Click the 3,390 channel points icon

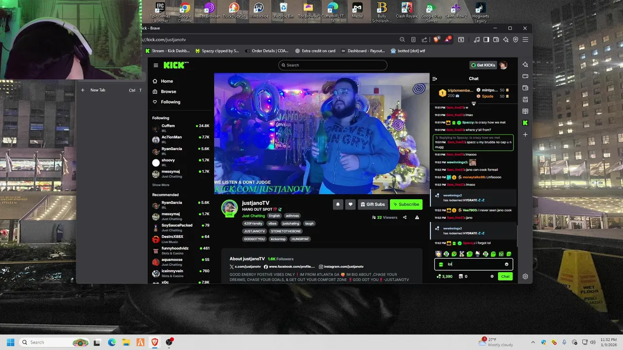(439, 276)
